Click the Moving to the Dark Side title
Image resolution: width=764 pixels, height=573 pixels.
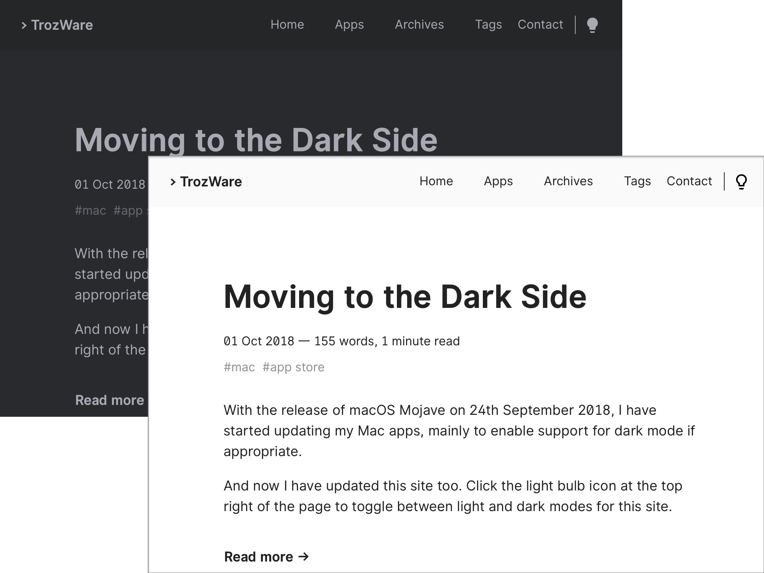405,297
